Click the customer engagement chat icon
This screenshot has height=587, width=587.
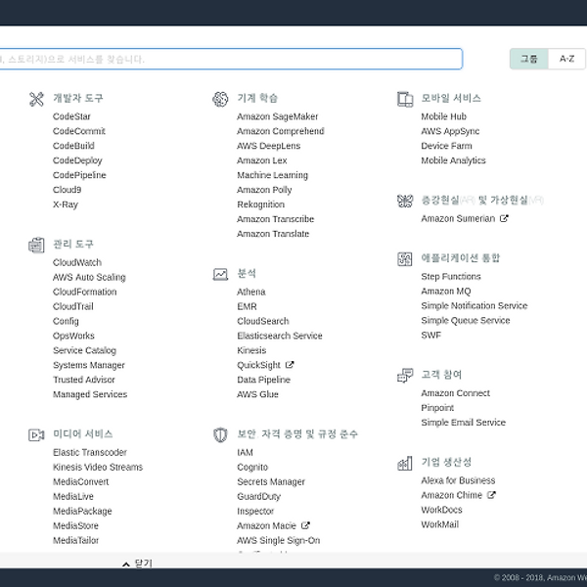pos(405,376)
